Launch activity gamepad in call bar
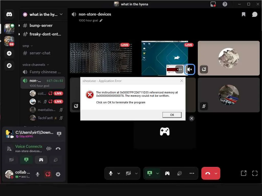This screenshot has width=262, height=196. point(167,173)
